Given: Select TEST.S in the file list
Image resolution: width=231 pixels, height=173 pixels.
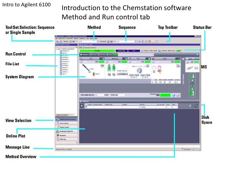Looking at the screenshot, I should coord(63,74).
